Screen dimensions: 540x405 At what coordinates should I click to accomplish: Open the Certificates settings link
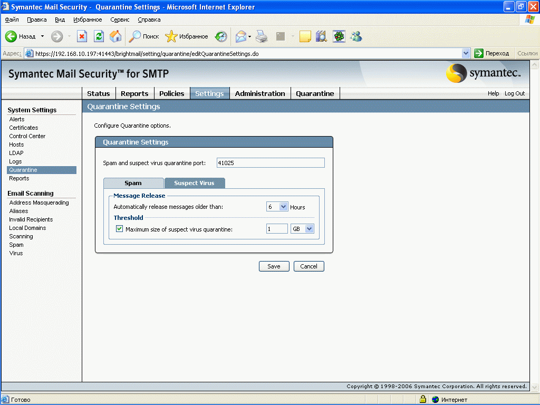point(23,128)
